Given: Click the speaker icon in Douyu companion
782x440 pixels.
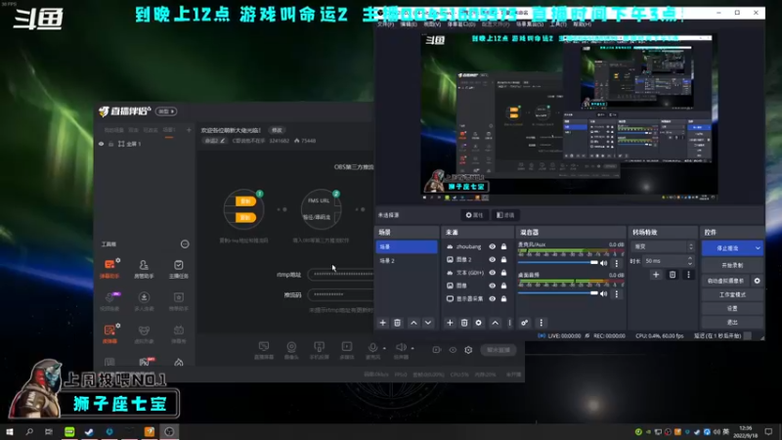Looking at the screenshot, I should (x=401, y=348).
